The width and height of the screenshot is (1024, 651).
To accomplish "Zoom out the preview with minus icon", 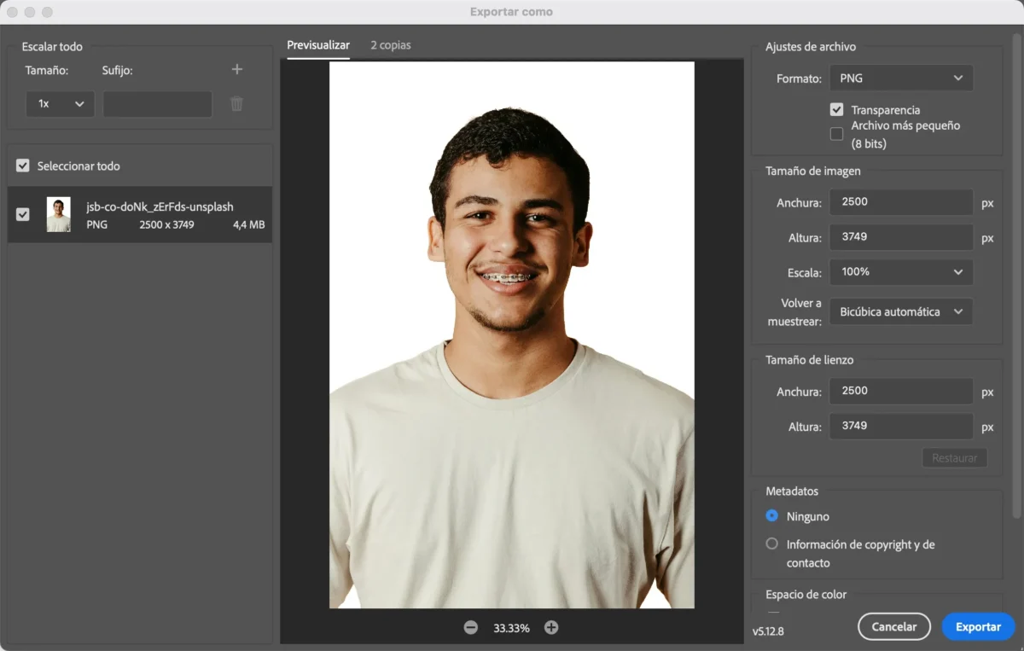I will point(471,628).
